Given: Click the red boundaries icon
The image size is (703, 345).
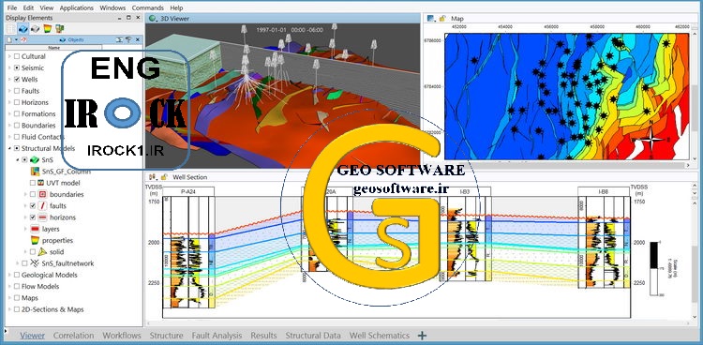Looking at the screenshot, I should tap(42, 194).
